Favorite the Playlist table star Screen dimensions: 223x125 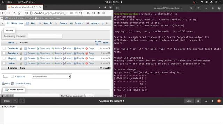point(21,58)
